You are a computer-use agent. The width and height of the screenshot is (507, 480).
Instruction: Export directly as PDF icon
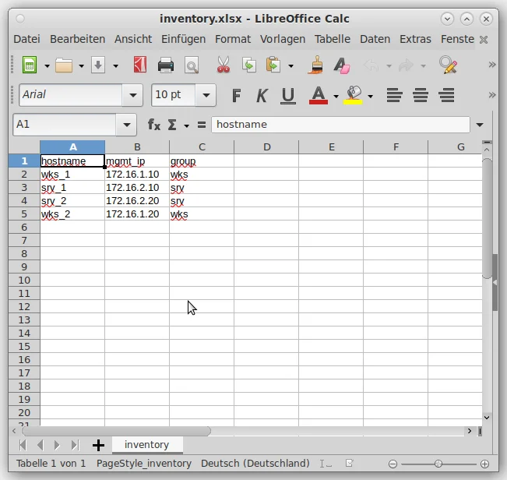tap(140, 65)
